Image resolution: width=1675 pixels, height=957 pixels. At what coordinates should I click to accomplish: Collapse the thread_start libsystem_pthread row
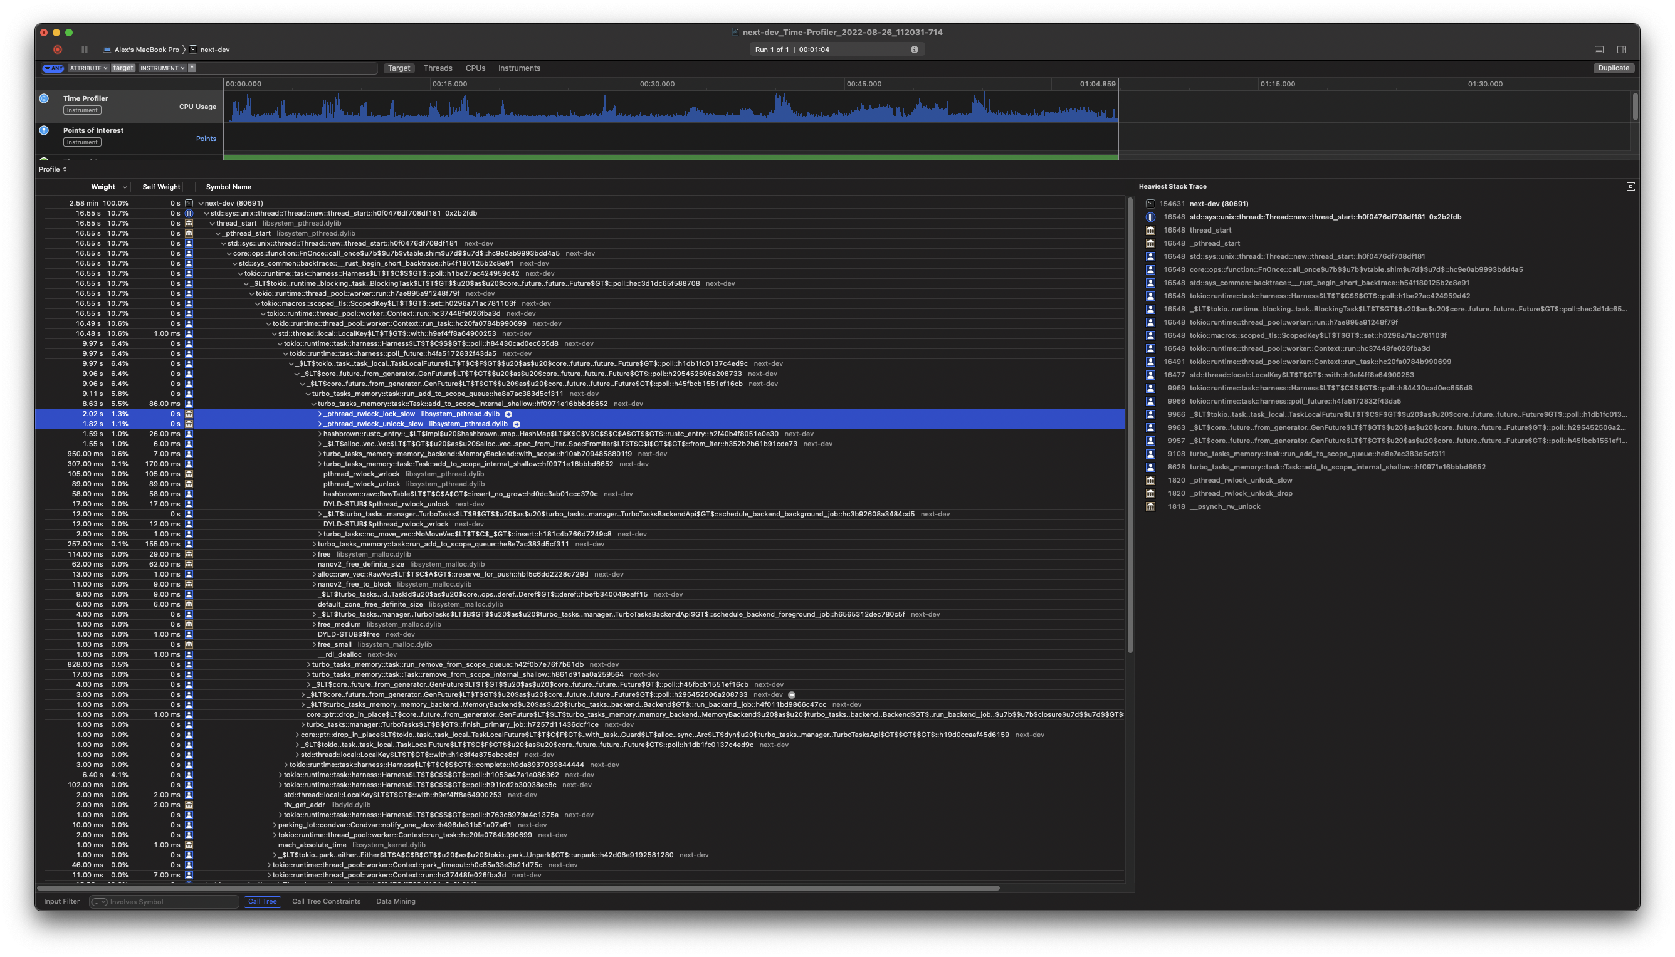coord(212,224)
